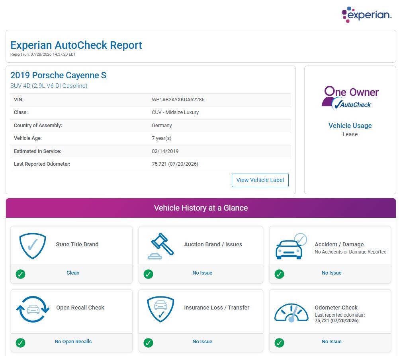Open the View Vehicle Label button
The width and height of the screenshot is (399, 356).
(x=260, y=180)
